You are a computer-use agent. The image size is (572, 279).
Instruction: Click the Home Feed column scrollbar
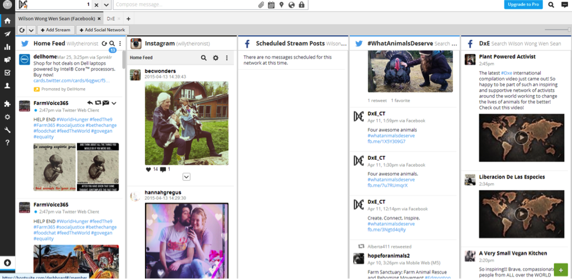[x=124, y=59]
